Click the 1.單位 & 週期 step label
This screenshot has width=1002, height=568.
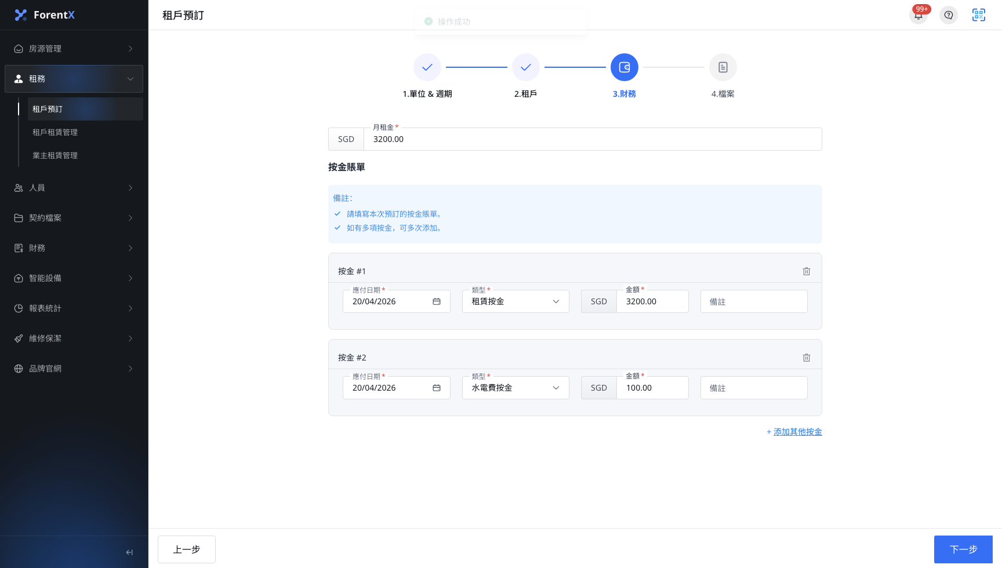[427, 94]
